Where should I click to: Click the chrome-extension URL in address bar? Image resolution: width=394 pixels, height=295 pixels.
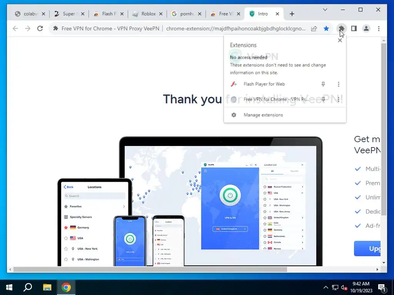click(236, 28)
